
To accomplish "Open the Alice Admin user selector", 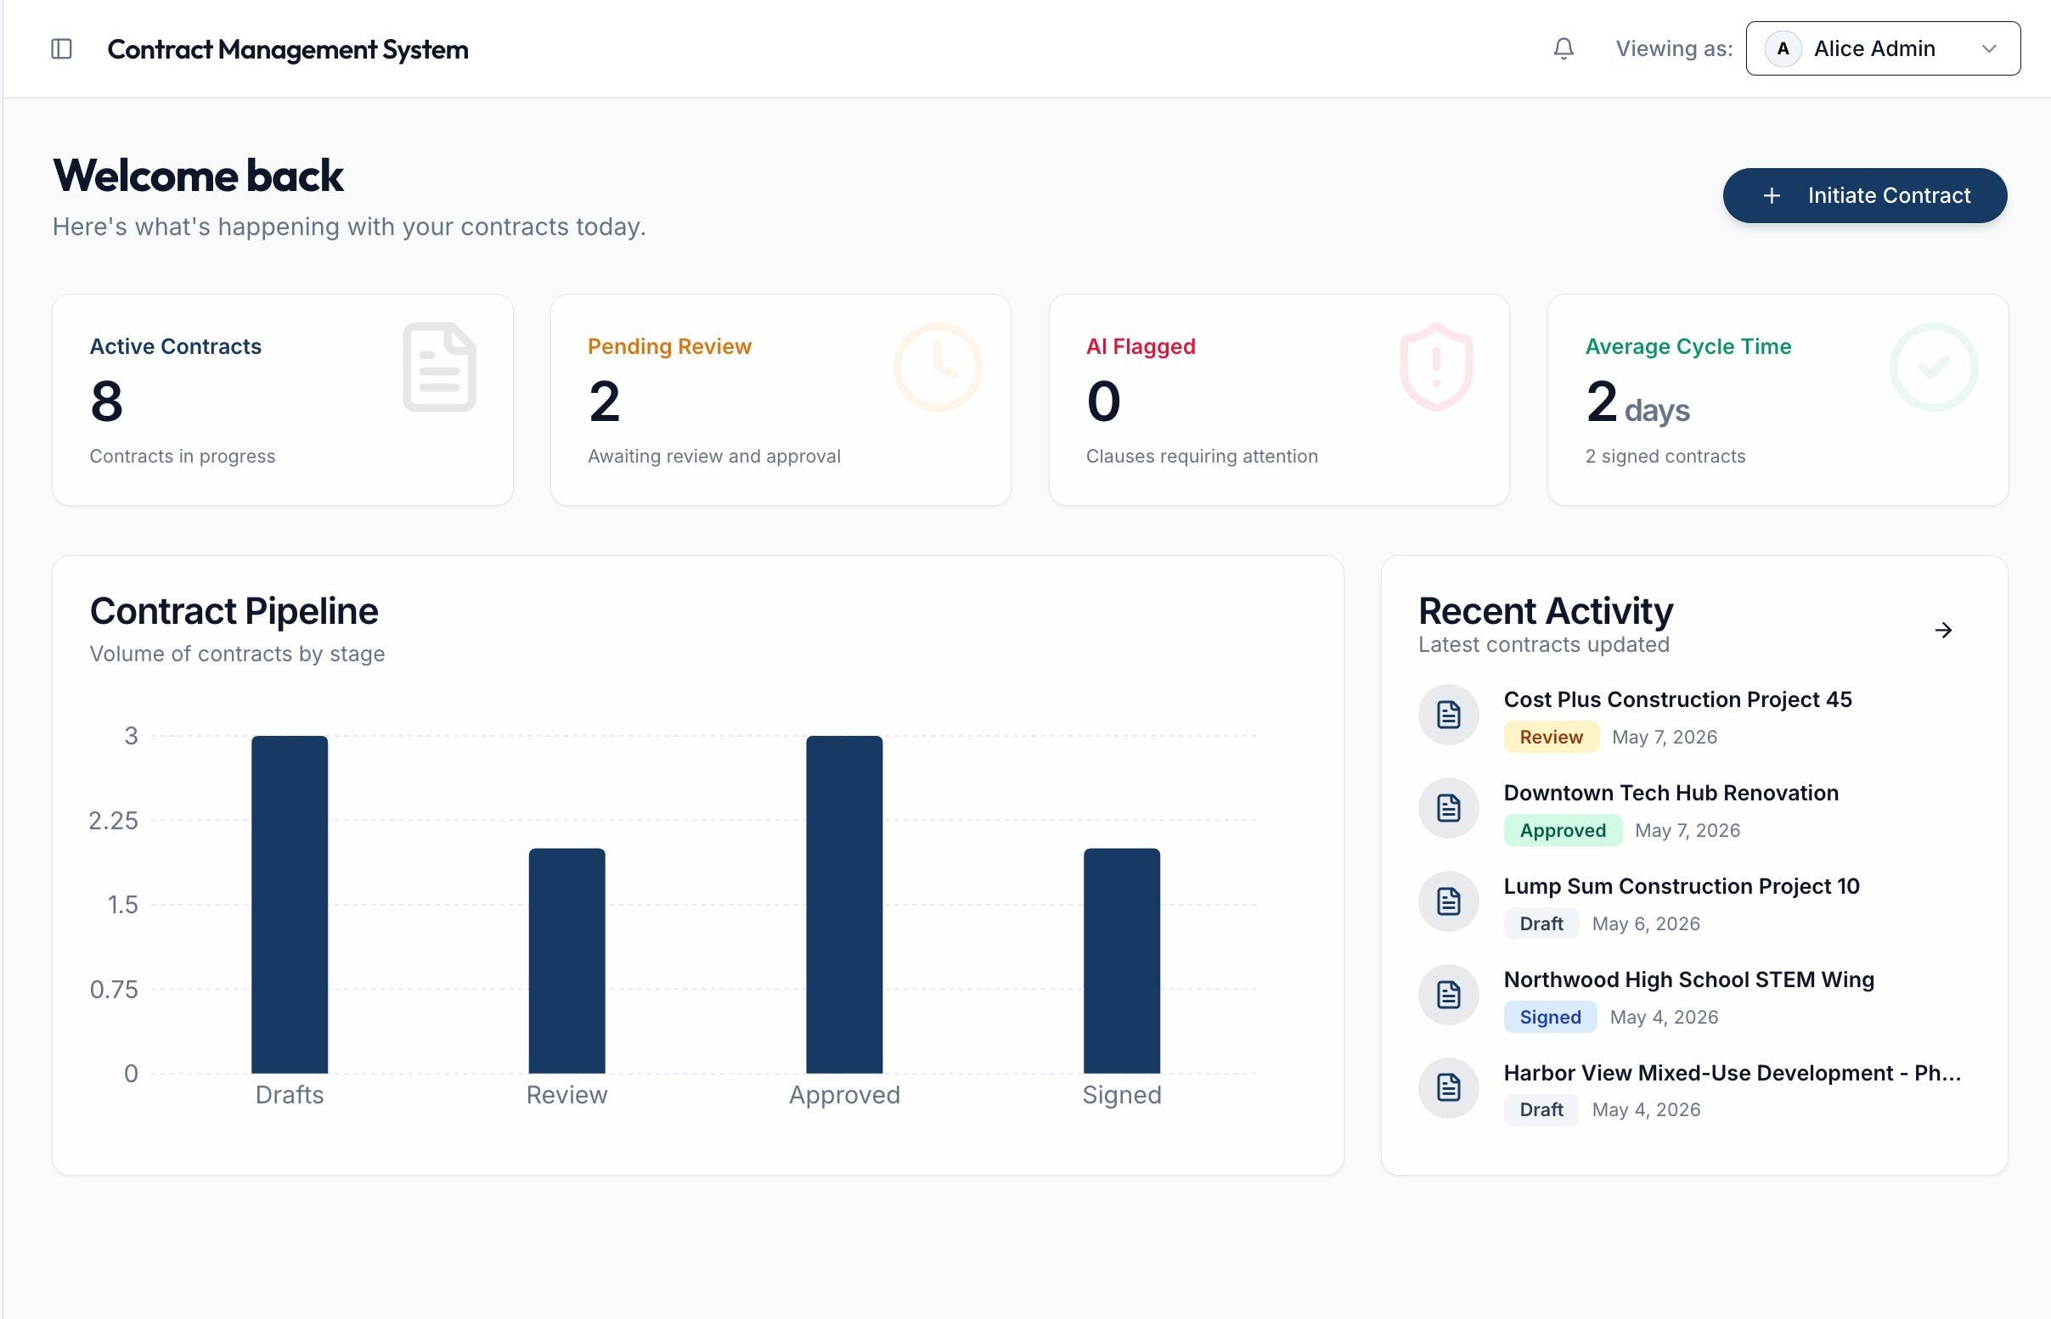I will (1883, 49).
